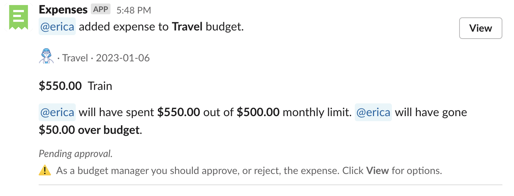Click @erica mention before "added expense"
The height and width of the screenshot is (196, 514).
[x=57, y=27]
